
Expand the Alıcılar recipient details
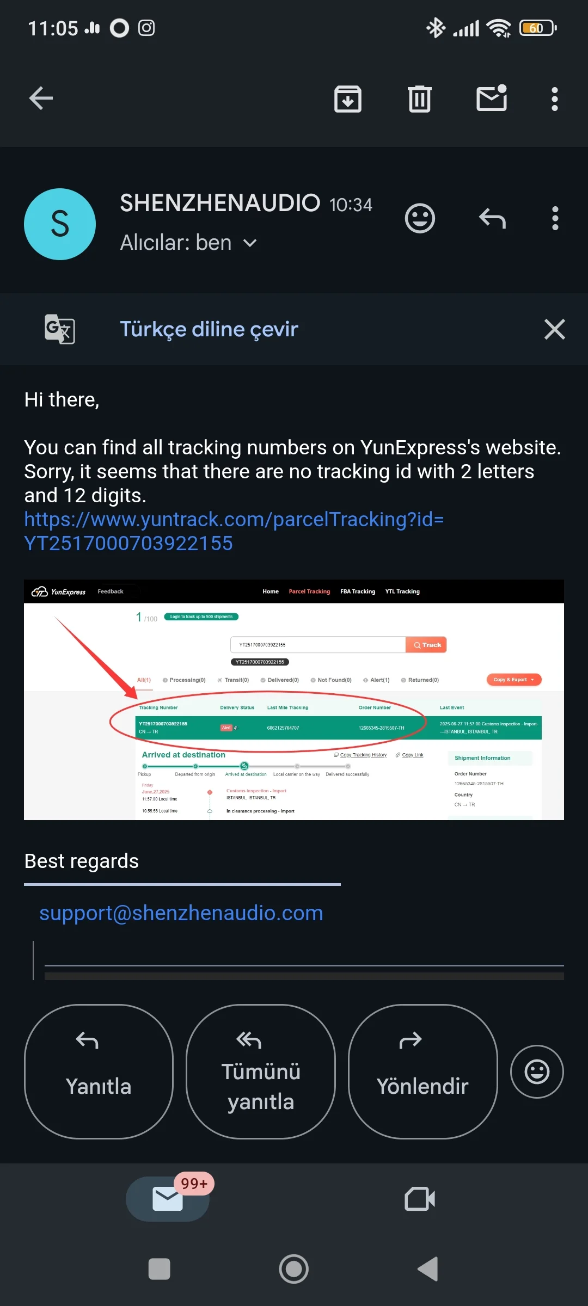pyautogui.click(x=250, y=243)
